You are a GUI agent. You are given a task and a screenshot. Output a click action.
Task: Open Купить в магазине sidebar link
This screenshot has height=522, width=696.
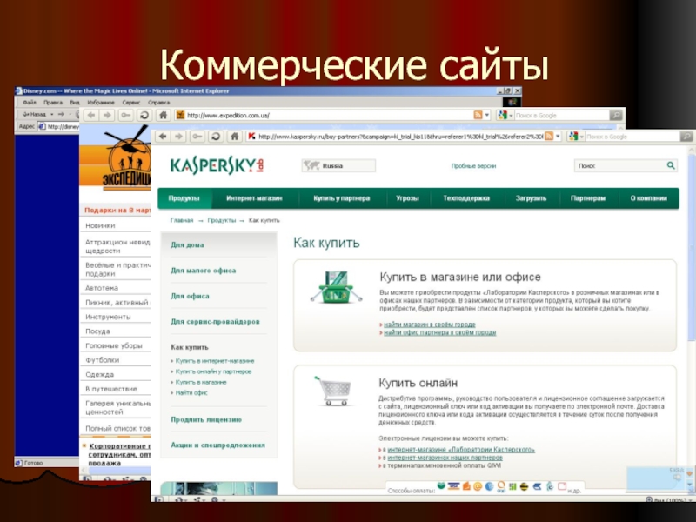201,382
